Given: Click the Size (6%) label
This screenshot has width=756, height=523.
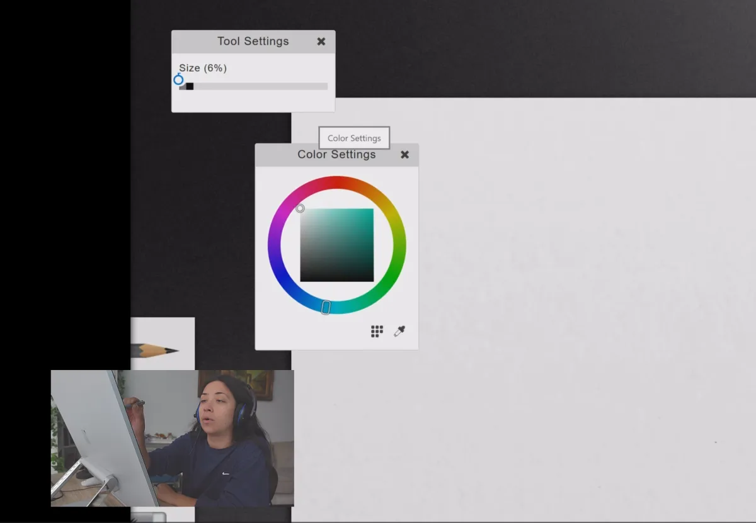Looking at the screenshot, I should pyautogui.click(x=203, y=68).
